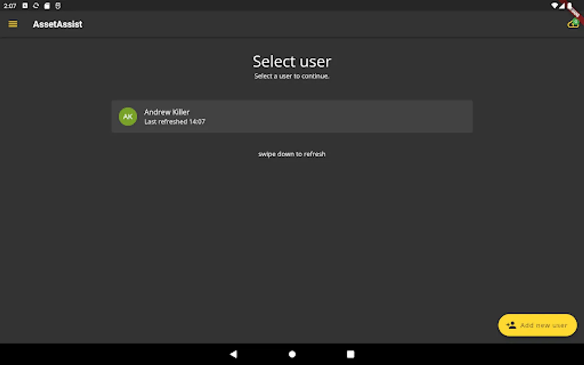Click the cellular signal strength icon
This screenshot has height=365, width=584.
coord(562,6)
